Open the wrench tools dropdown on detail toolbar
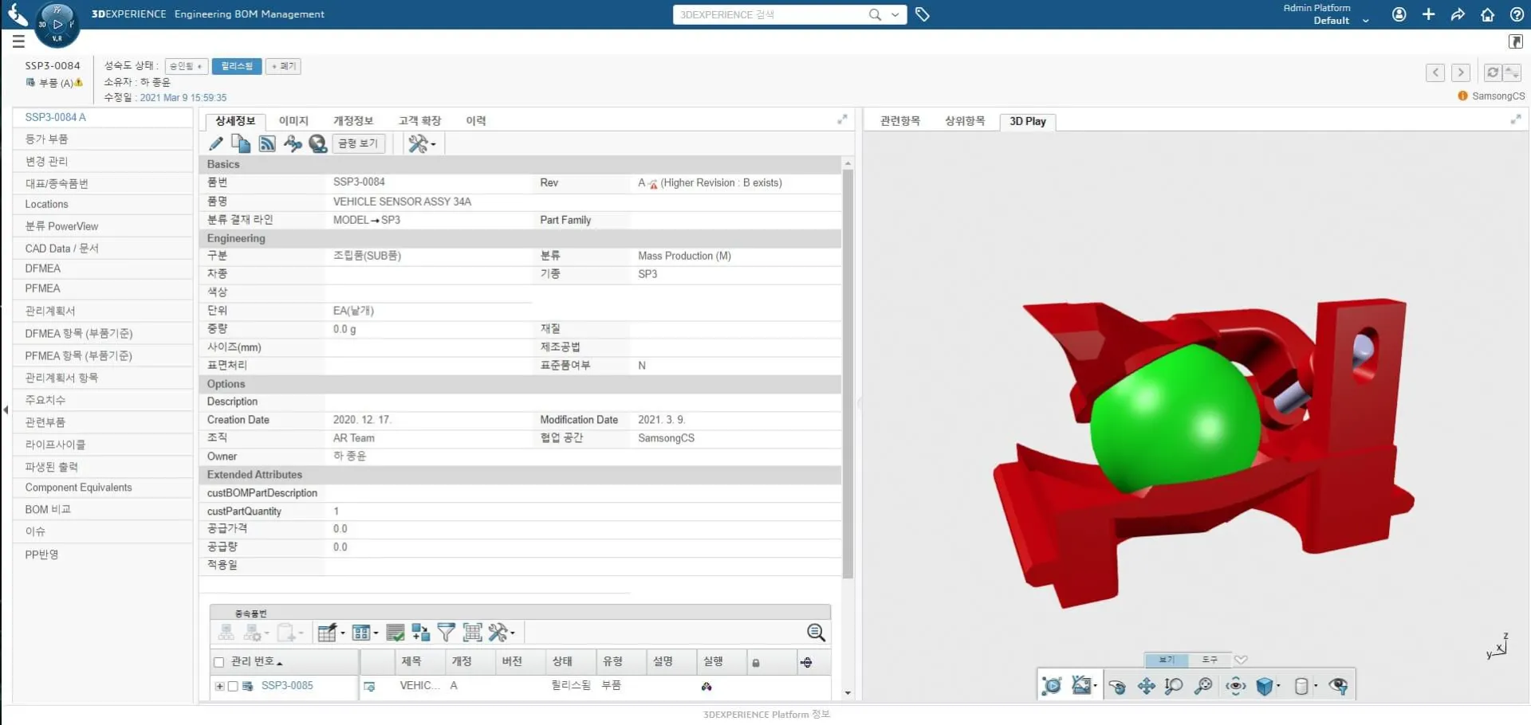This screenshot has width=1531, height=725. tap(421, 144)
